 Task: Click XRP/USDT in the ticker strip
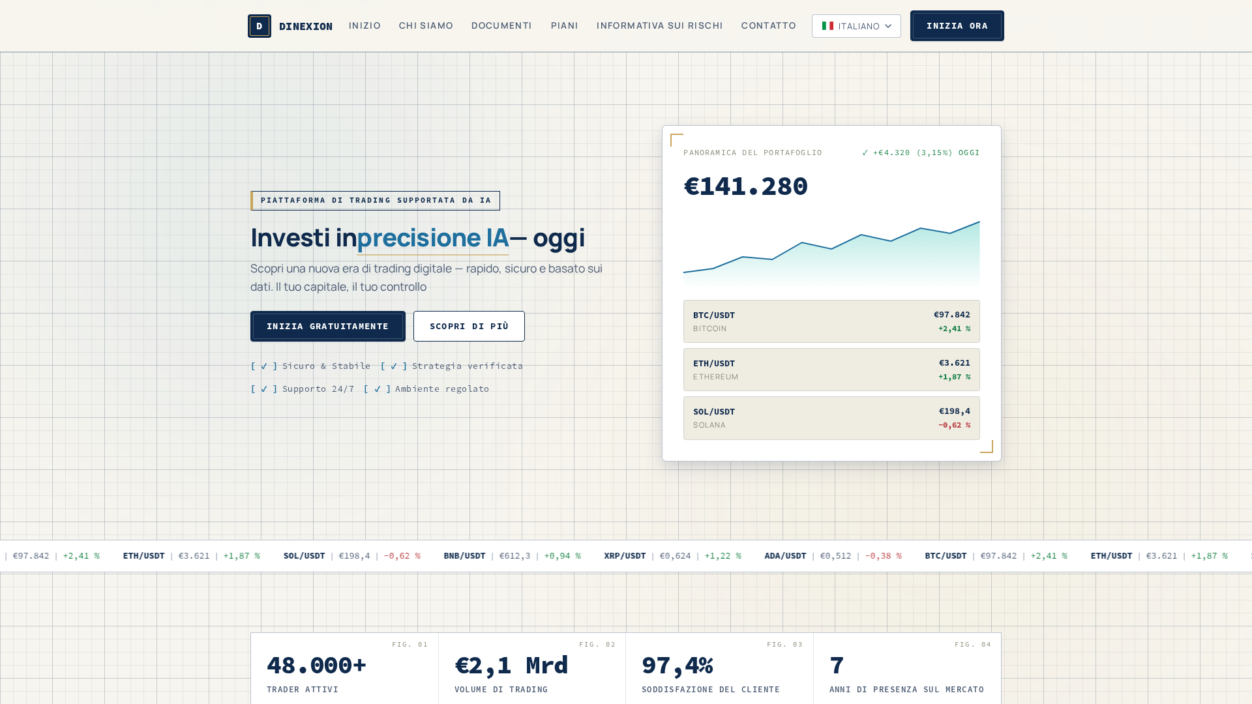click(625, 556)
